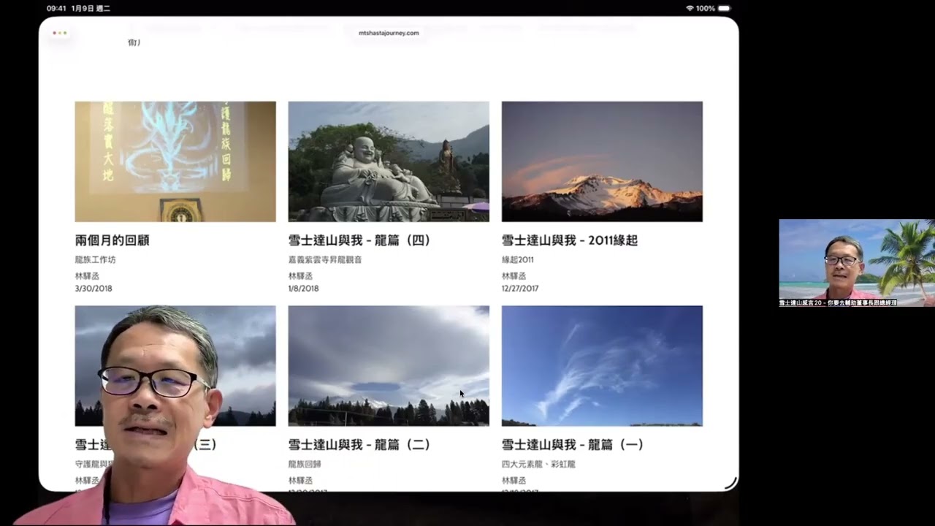Click the date 12/27/2017
This screenshot has width=935, height=526.
click(x=520, y=289)
